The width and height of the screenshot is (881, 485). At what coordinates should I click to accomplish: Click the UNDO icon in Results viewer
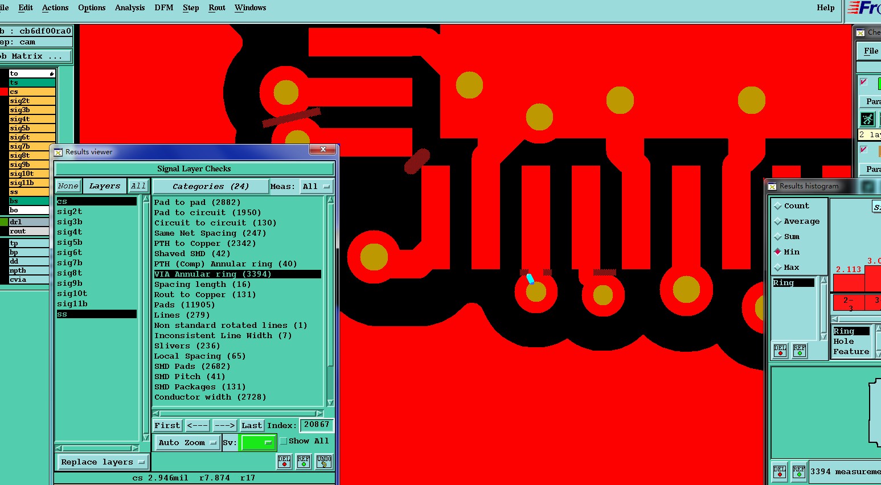click(324, 462)
